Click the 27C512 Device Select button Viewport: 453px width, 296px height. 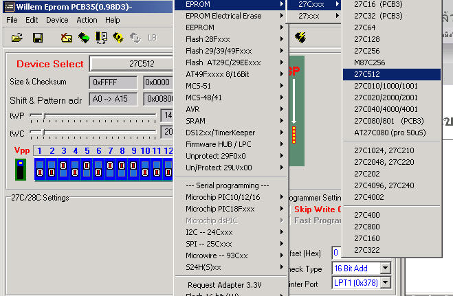click(x=132, y=63)
